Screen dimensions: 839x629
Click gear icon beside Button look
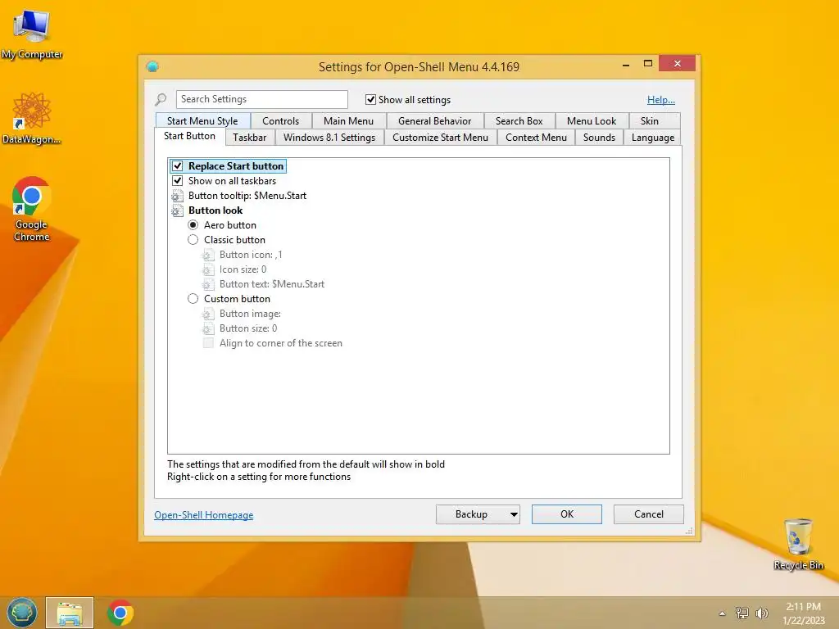click(x=177, y=210)
